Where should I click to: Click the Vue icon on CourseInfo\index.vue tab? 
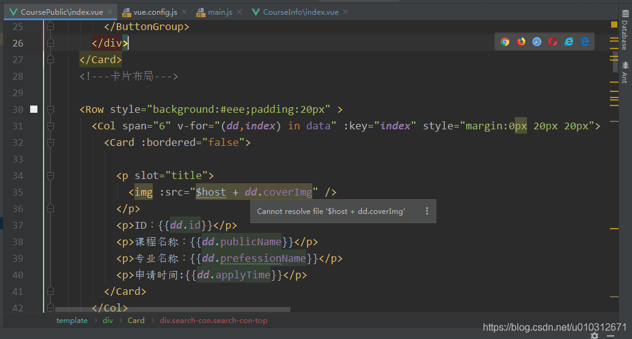pos(255,12)
